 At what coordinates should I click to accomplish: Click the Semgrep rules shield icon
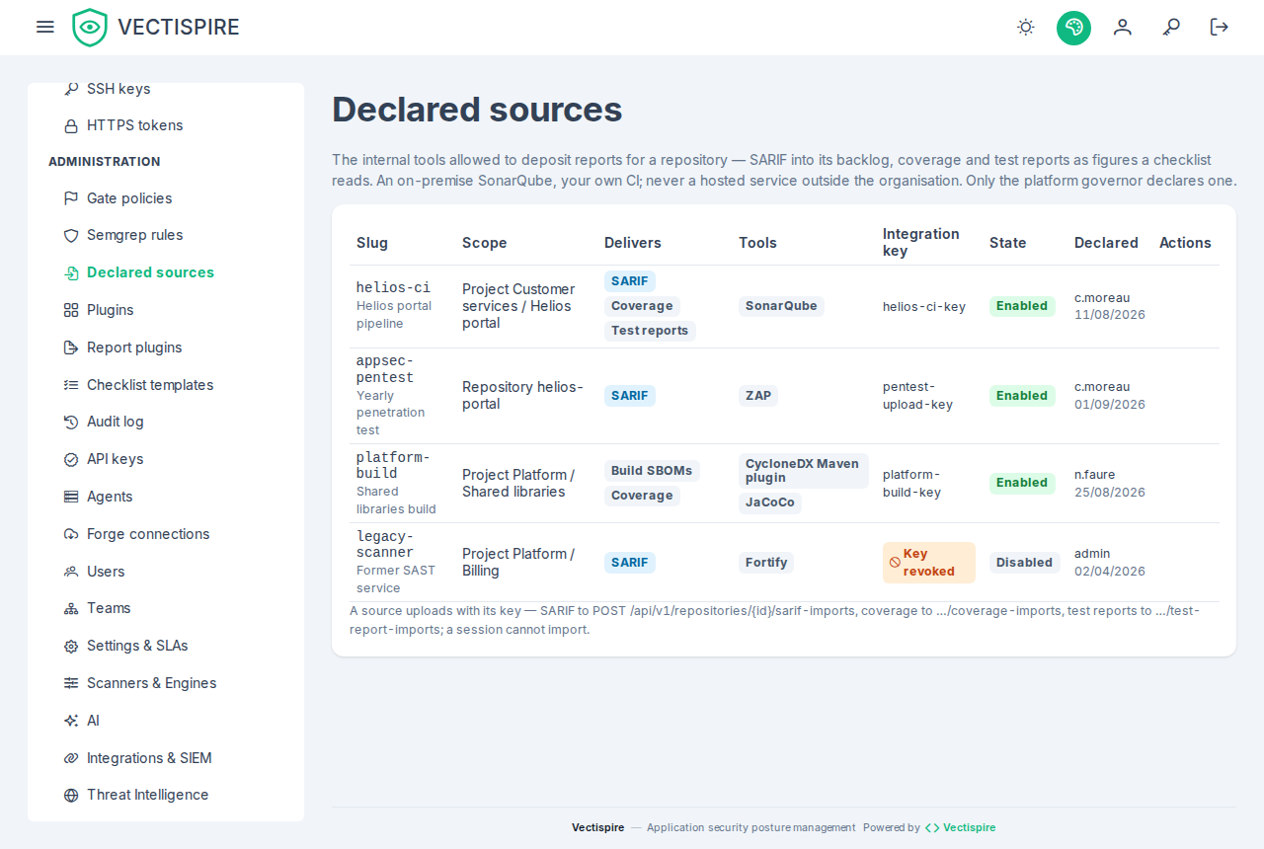click(71, 236)
